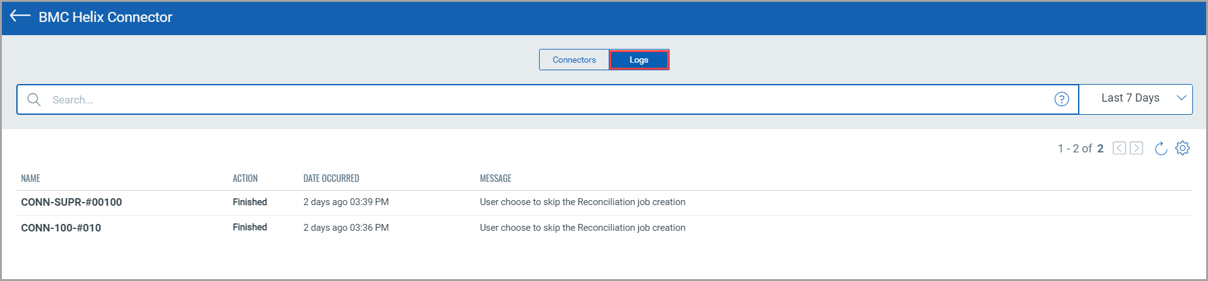Open the search help question icon

[x=1061, y=99]
